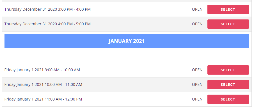Click OPEN status of December 31 3:00 PM row
Viewport: 254px width, 107px height.
[x=197, y=9]
